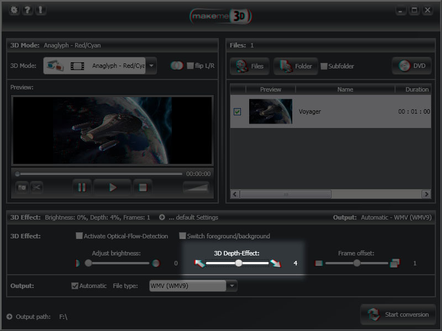This screenshot has width=442, height=331.
Task: Uncheck the Voyager file checkbox
Action: click(238, 112)
